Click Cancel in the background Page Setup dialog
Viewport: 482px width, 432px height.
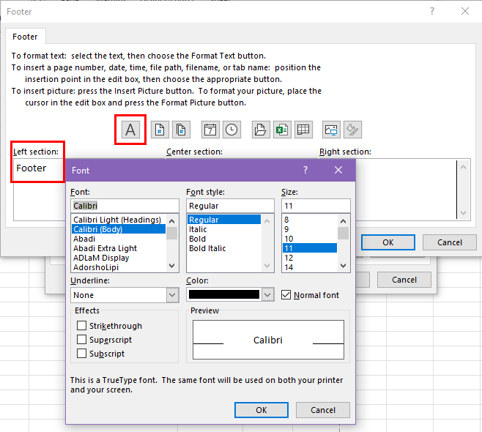click(x=404, y=280)
